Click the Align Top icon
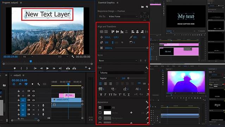 click(x=113, y=32)
